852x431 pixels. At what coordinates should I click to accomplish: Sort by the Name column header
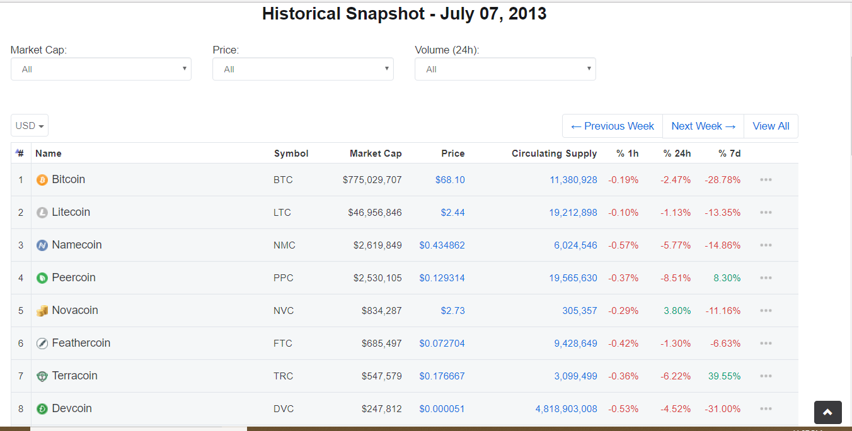click(49, 153)
